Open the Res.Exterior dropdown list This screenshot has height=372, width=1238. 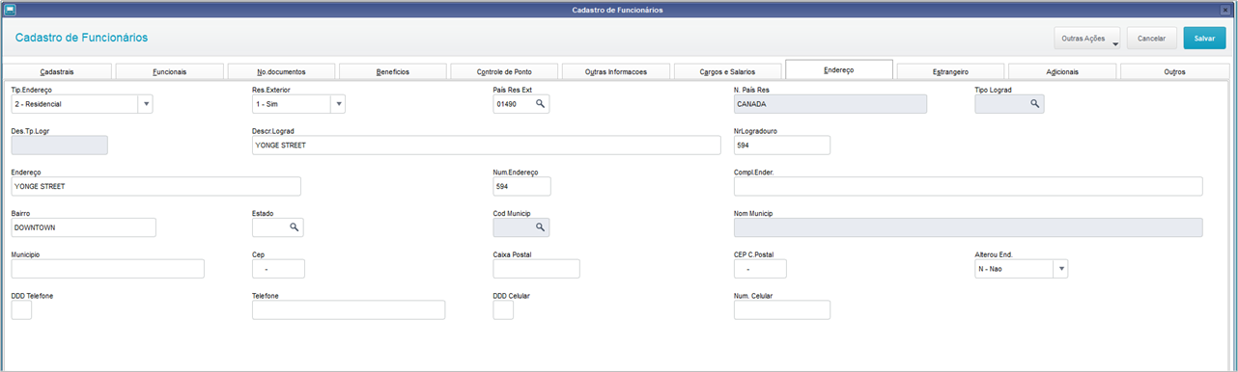pos(338,104)
